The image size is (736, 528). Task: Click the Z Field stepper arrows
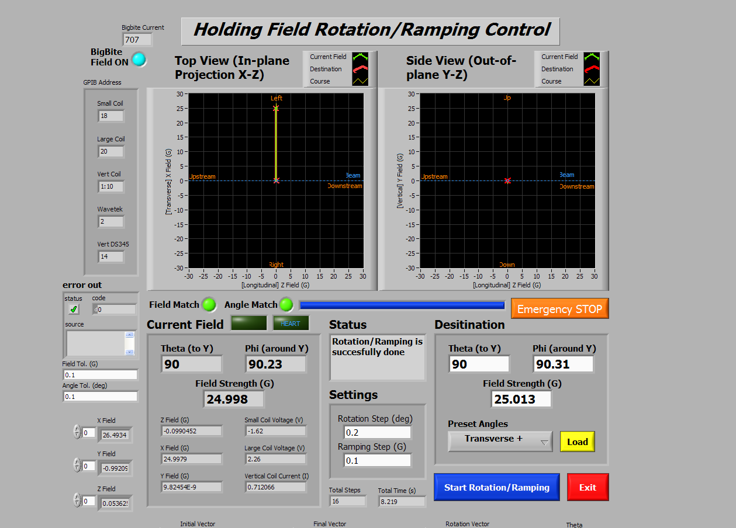pyautogui.click(x=77, y=501)
